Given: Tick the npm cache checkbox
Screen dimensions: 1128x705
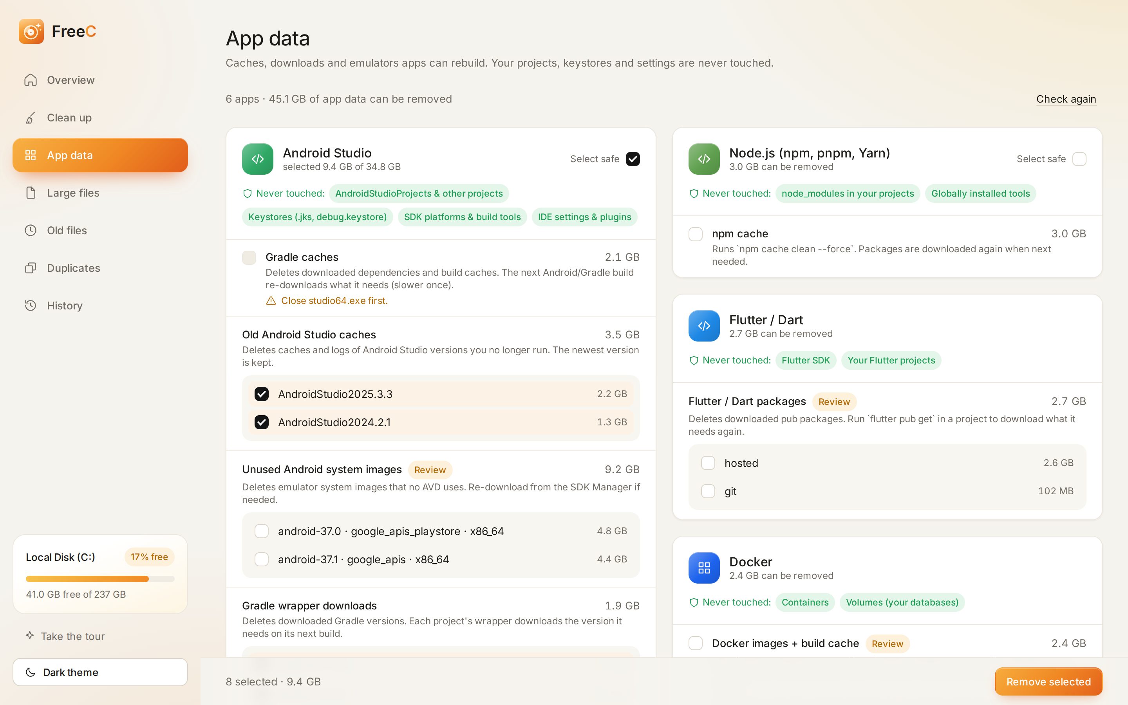Looking at the screenshot, I should tap(696, 234).
